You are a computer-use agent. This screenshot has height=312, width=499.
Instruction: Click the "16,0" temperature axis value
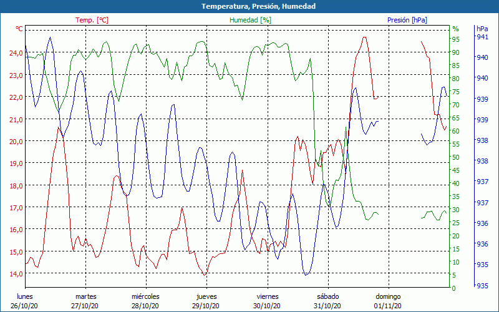[x=16, y=230]
